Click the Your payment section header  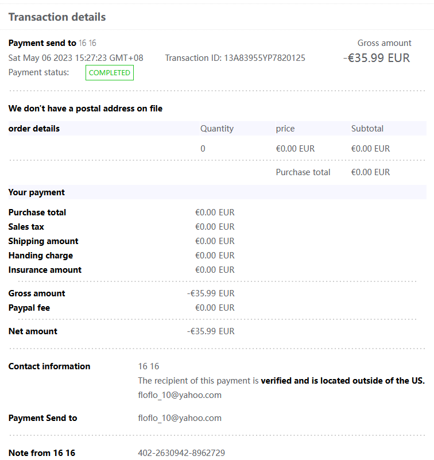point(36,192)
